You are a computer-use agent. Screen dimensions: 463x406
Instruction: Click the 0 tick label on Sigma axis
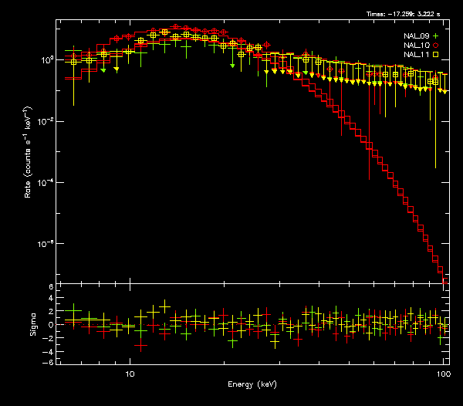point(51,325)
